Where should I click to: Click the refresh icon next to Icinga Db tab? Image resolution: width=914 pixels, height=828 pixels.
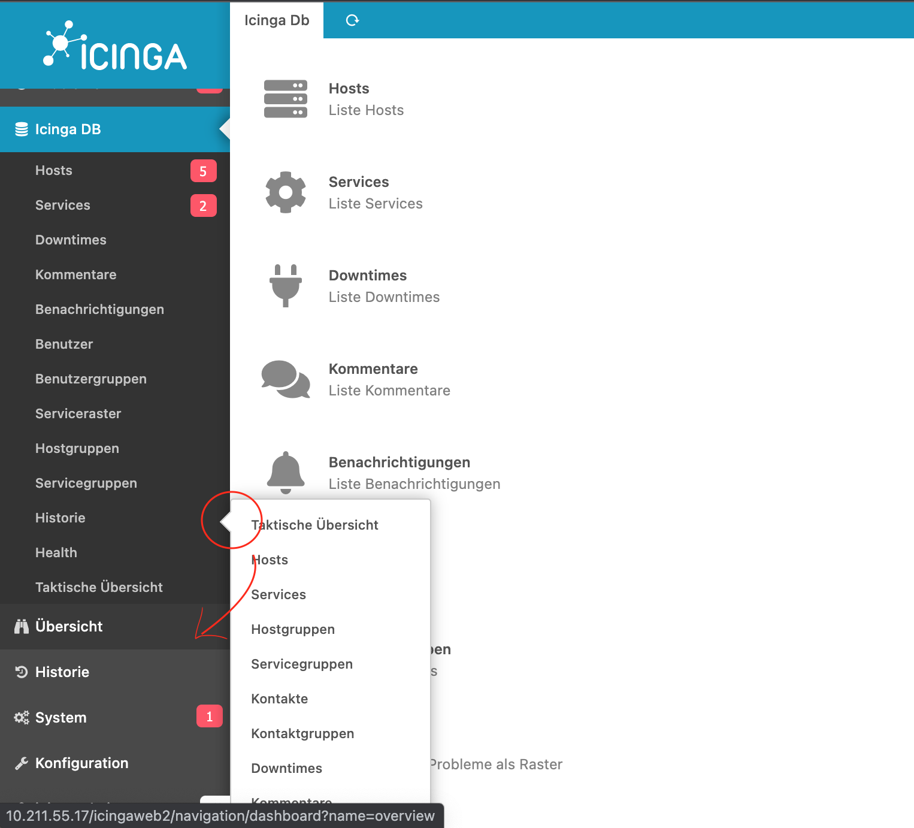pos(352,20)
